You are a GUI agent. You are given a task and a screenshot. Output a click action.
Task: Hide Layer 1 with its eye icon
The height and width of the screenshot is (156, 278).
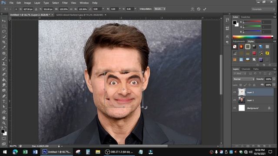235,100
